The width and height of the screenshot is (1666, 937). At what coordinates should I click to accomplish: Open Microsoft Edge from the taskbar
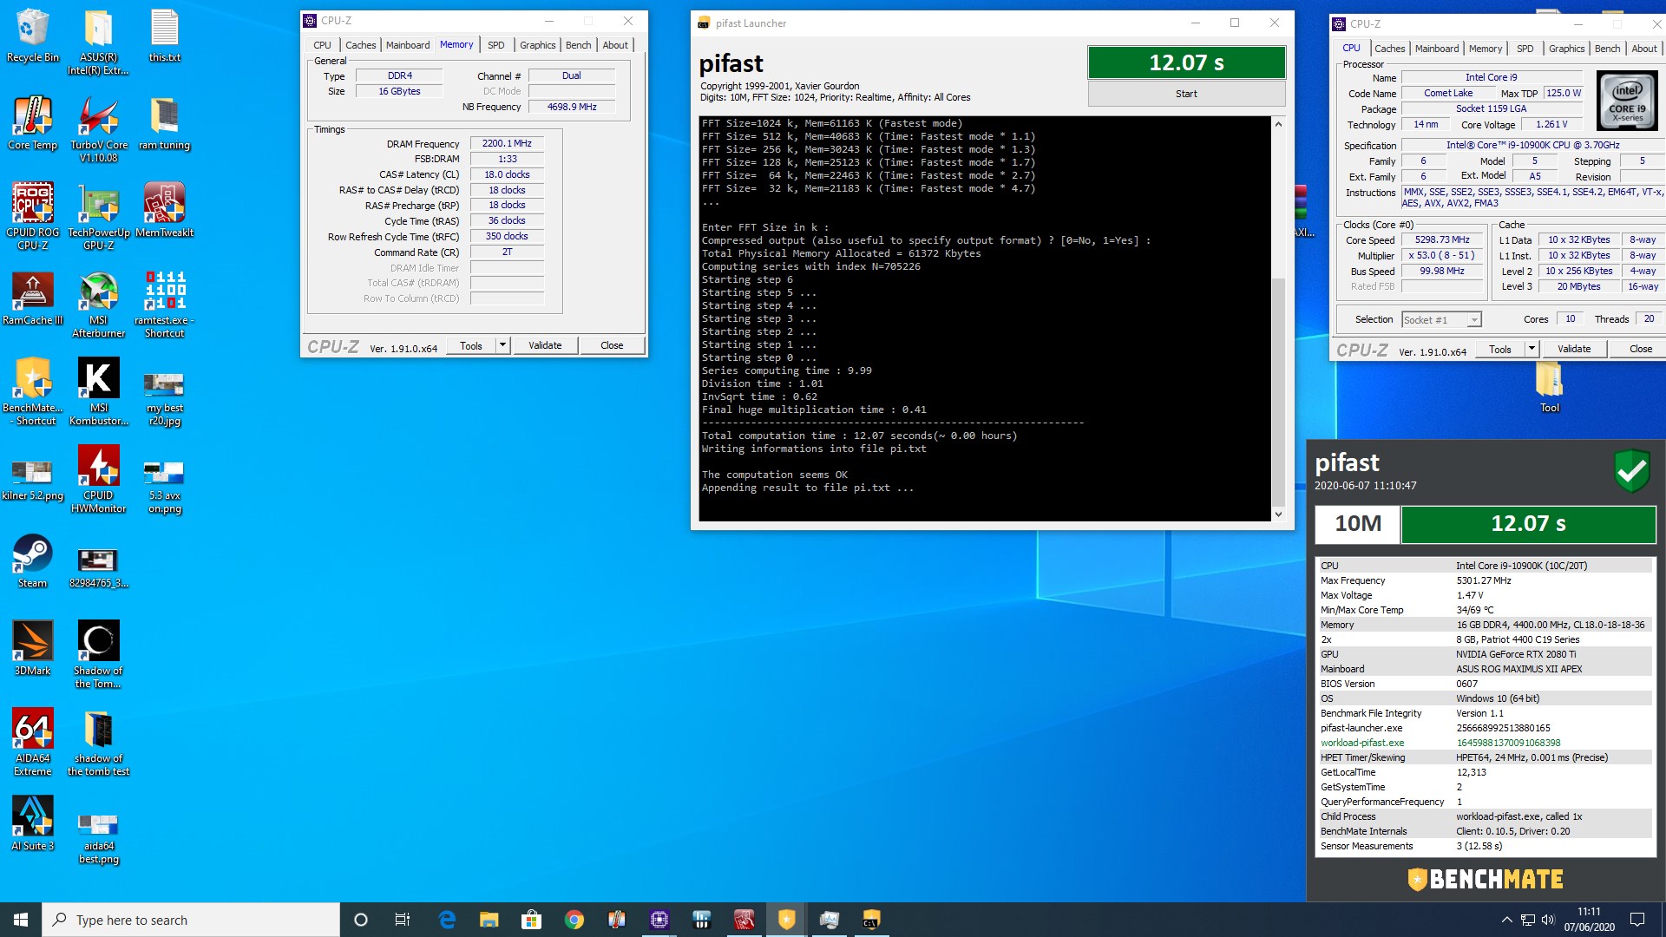tap(447, 920)
